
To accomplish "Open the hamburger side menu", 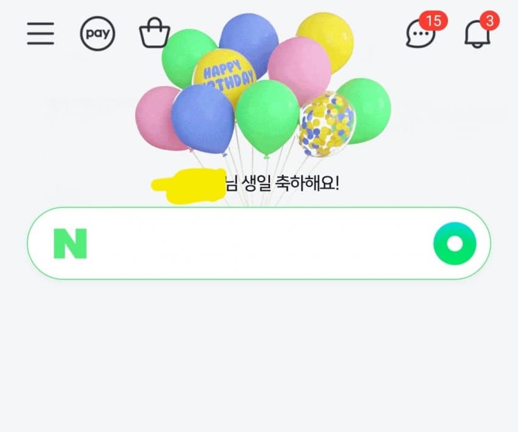I will (x=40, y=34).
